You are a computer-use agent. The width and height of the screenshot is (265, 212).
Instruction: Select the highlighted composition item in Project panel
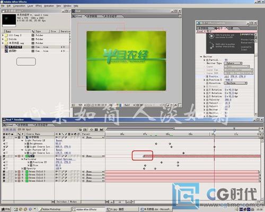click(15, 47)
